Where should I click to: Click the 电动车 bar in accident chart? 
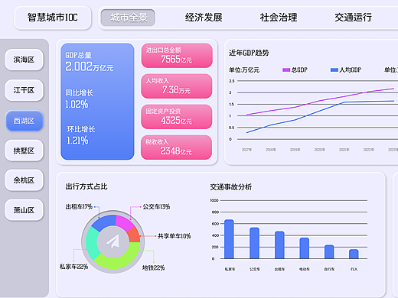point(305,248)
